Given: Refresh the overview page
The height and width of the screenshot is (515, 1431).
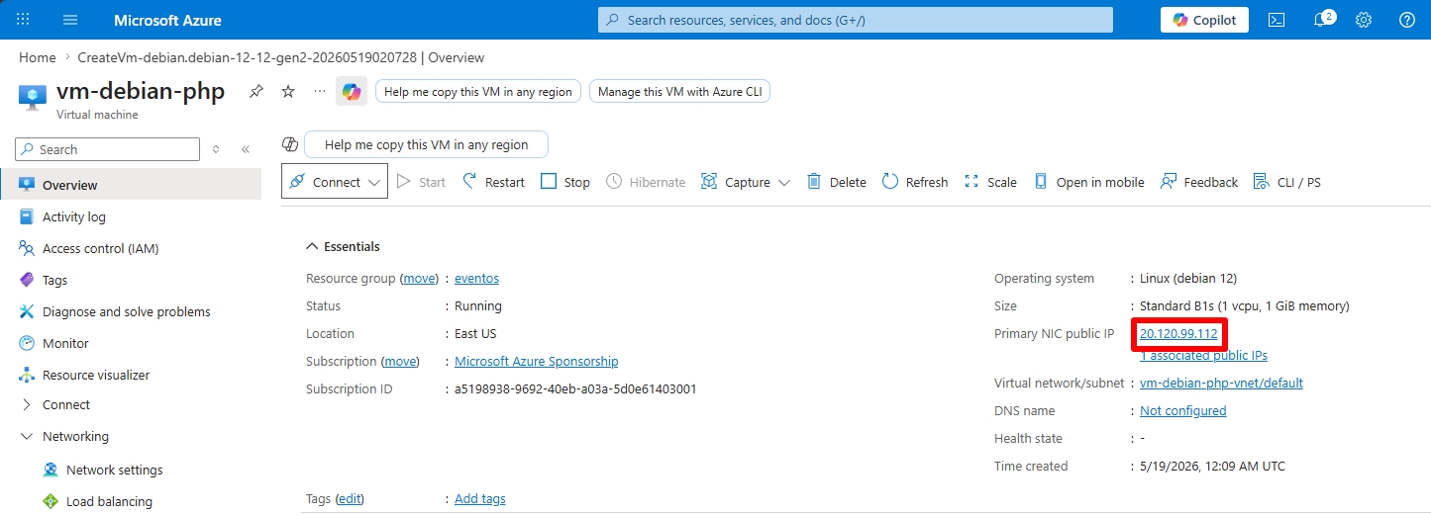Looking at the screenshot, I should [x=915, y=182].
